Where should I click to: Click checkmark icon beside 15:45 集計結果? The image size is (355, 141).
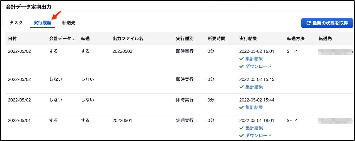(x=241, y=87)
